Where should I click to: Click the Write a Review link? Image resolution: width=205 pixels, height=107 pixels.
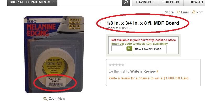[143, 71]
